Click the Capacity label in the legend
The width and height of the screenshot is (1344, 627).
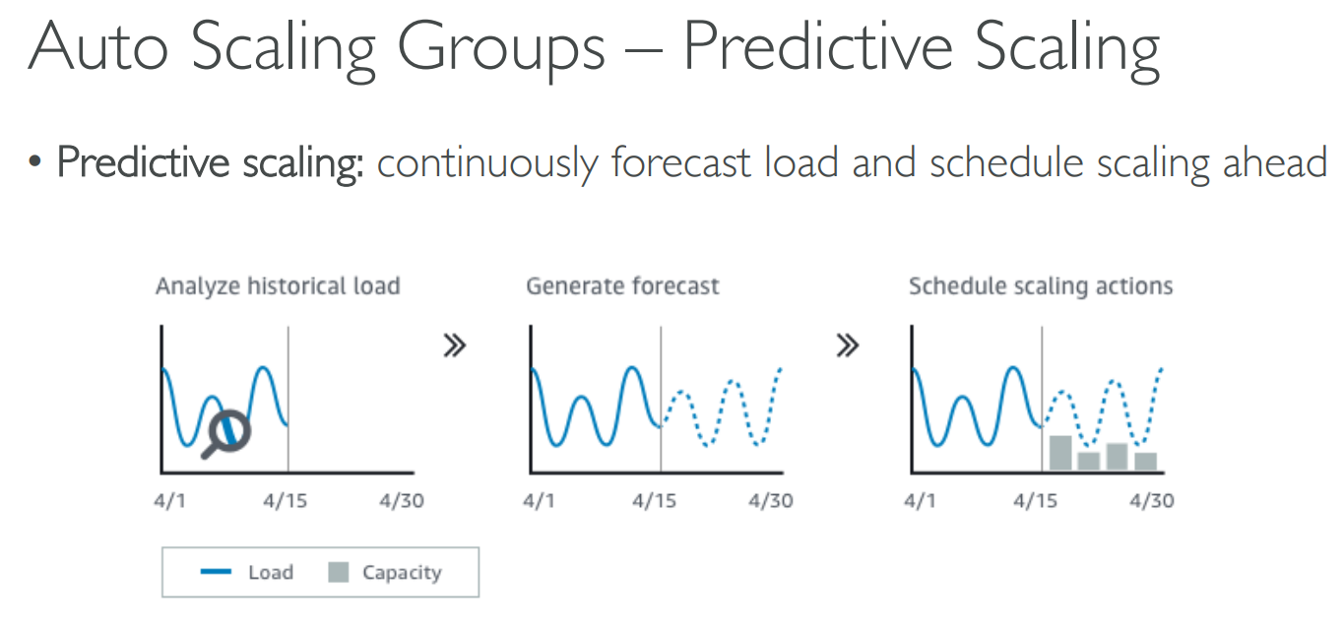point(402,573)
